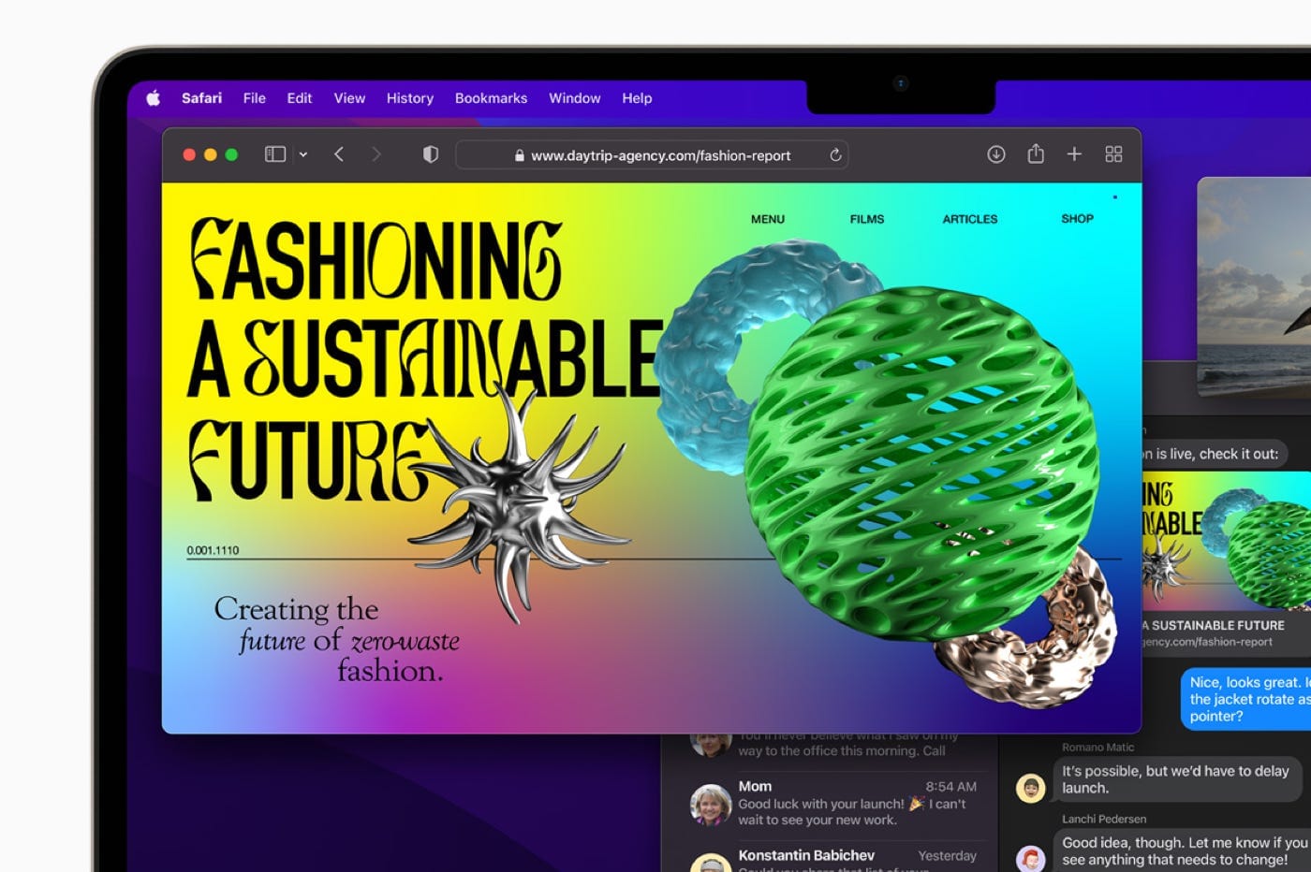Click the green lattice sphere graphic
Image resolution: width=1311 pixels, height=872 pixels.
pos(922,463)
